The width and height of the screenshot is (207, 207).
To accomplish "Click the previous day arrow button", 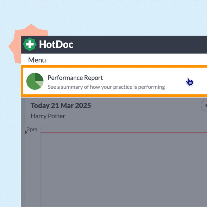I will [x=204, y=106].
